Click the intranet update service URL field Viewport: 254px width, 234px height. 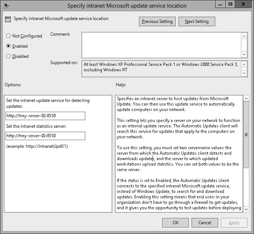click(x=45, y=116)
